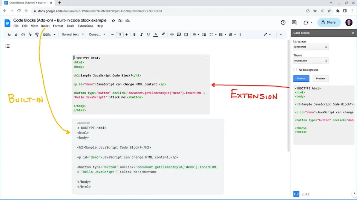Click the Bulleted list icon
Viewport: 357px width, 200px height.
pyautogui.click(x=221, y=35)
